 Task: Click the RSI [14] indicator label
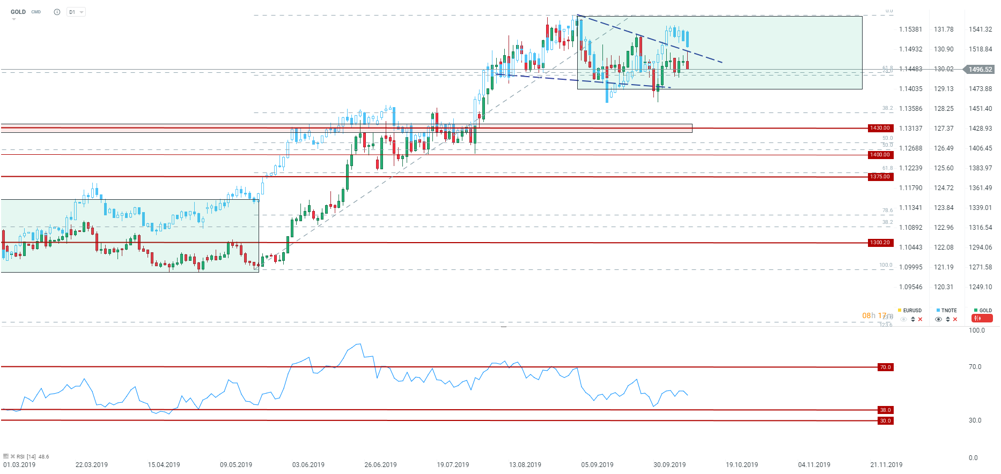[26, 457]
